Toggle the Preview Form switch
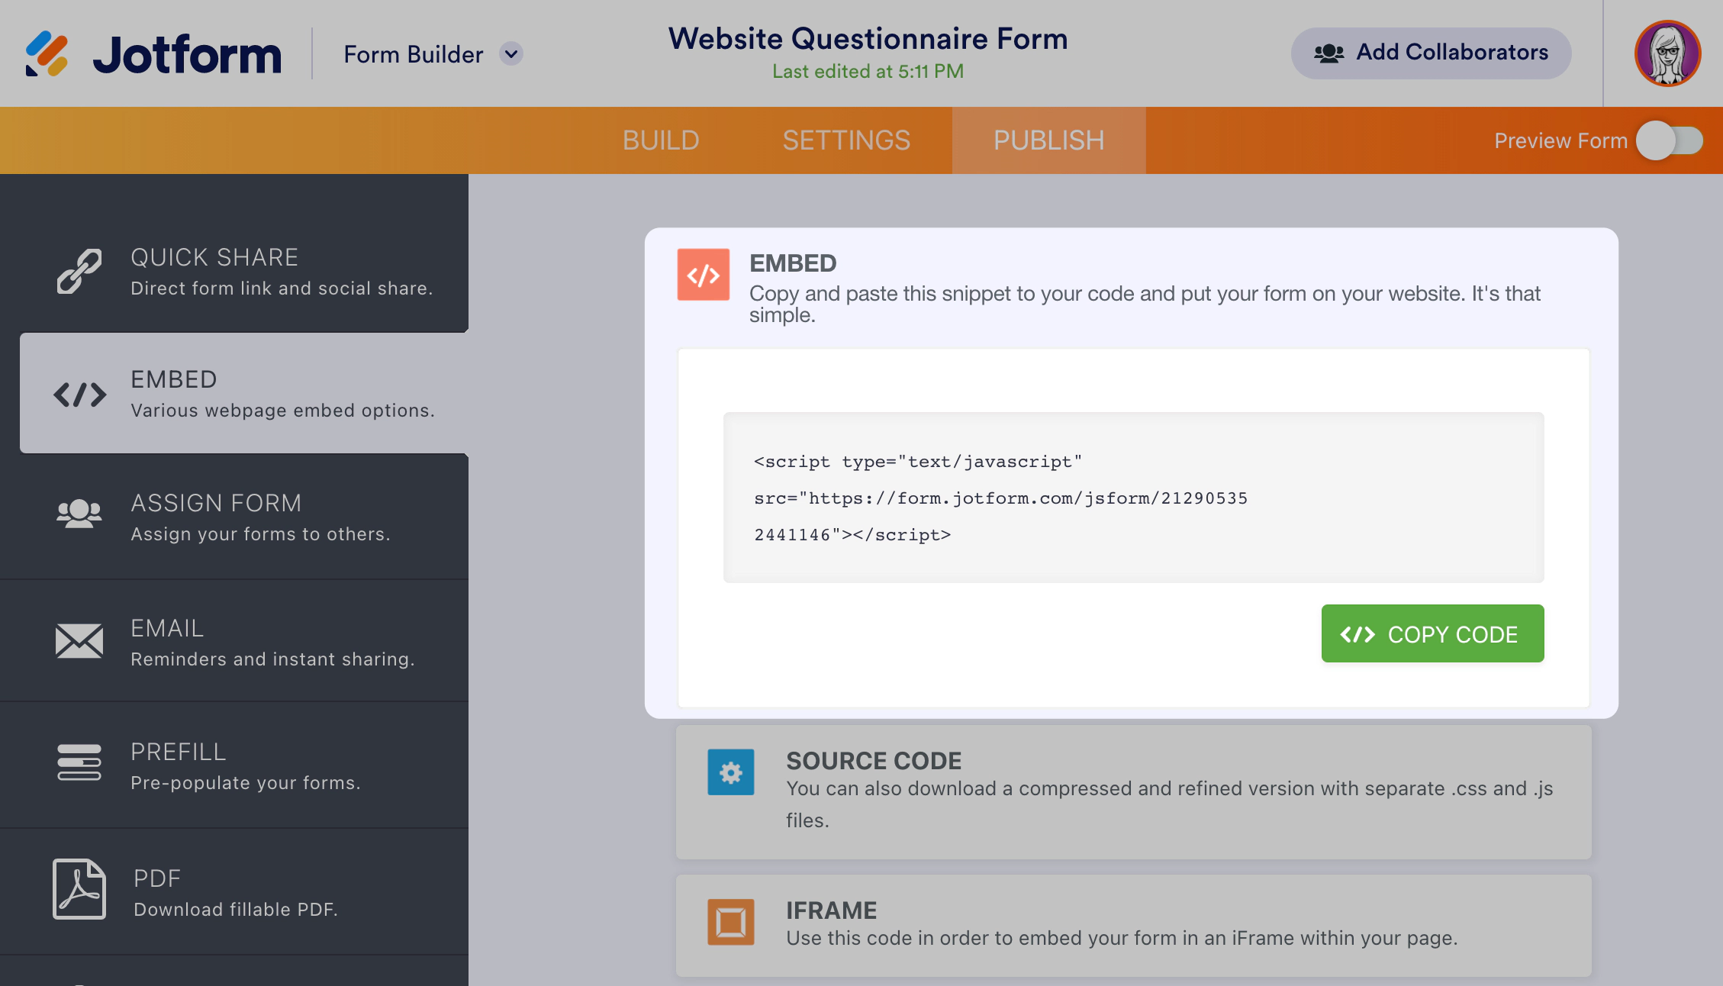The height and width of the screenshot is (986, 1723). [x=1669, y=140]
